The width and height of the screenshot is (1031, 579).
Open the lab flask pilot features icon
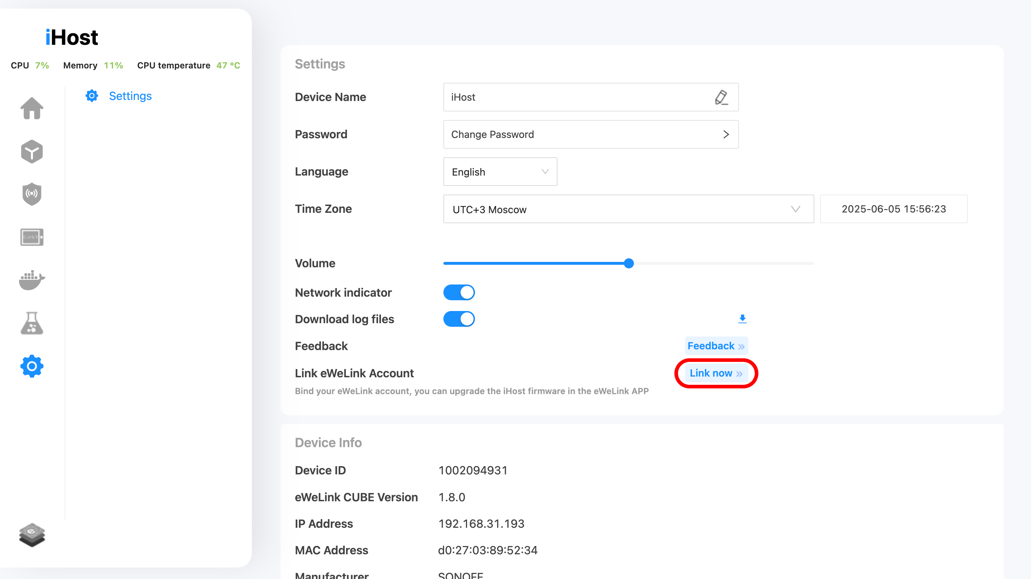pyautogui.click(x=32, y=323)
